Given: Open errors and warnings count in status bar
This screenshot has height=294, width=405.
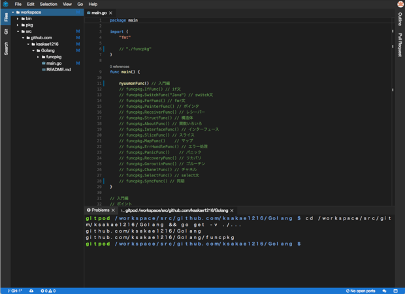Looking at the screenshot, I should (48, 291).
